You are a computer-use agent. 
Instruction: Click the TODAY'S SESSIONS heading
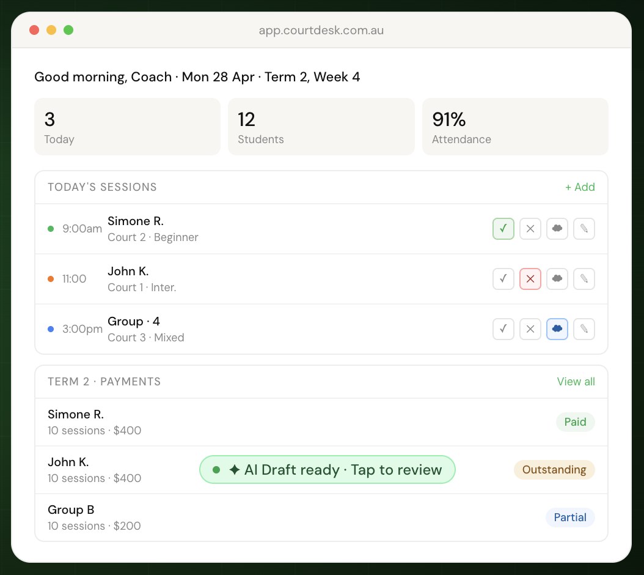tap(102, 187)
